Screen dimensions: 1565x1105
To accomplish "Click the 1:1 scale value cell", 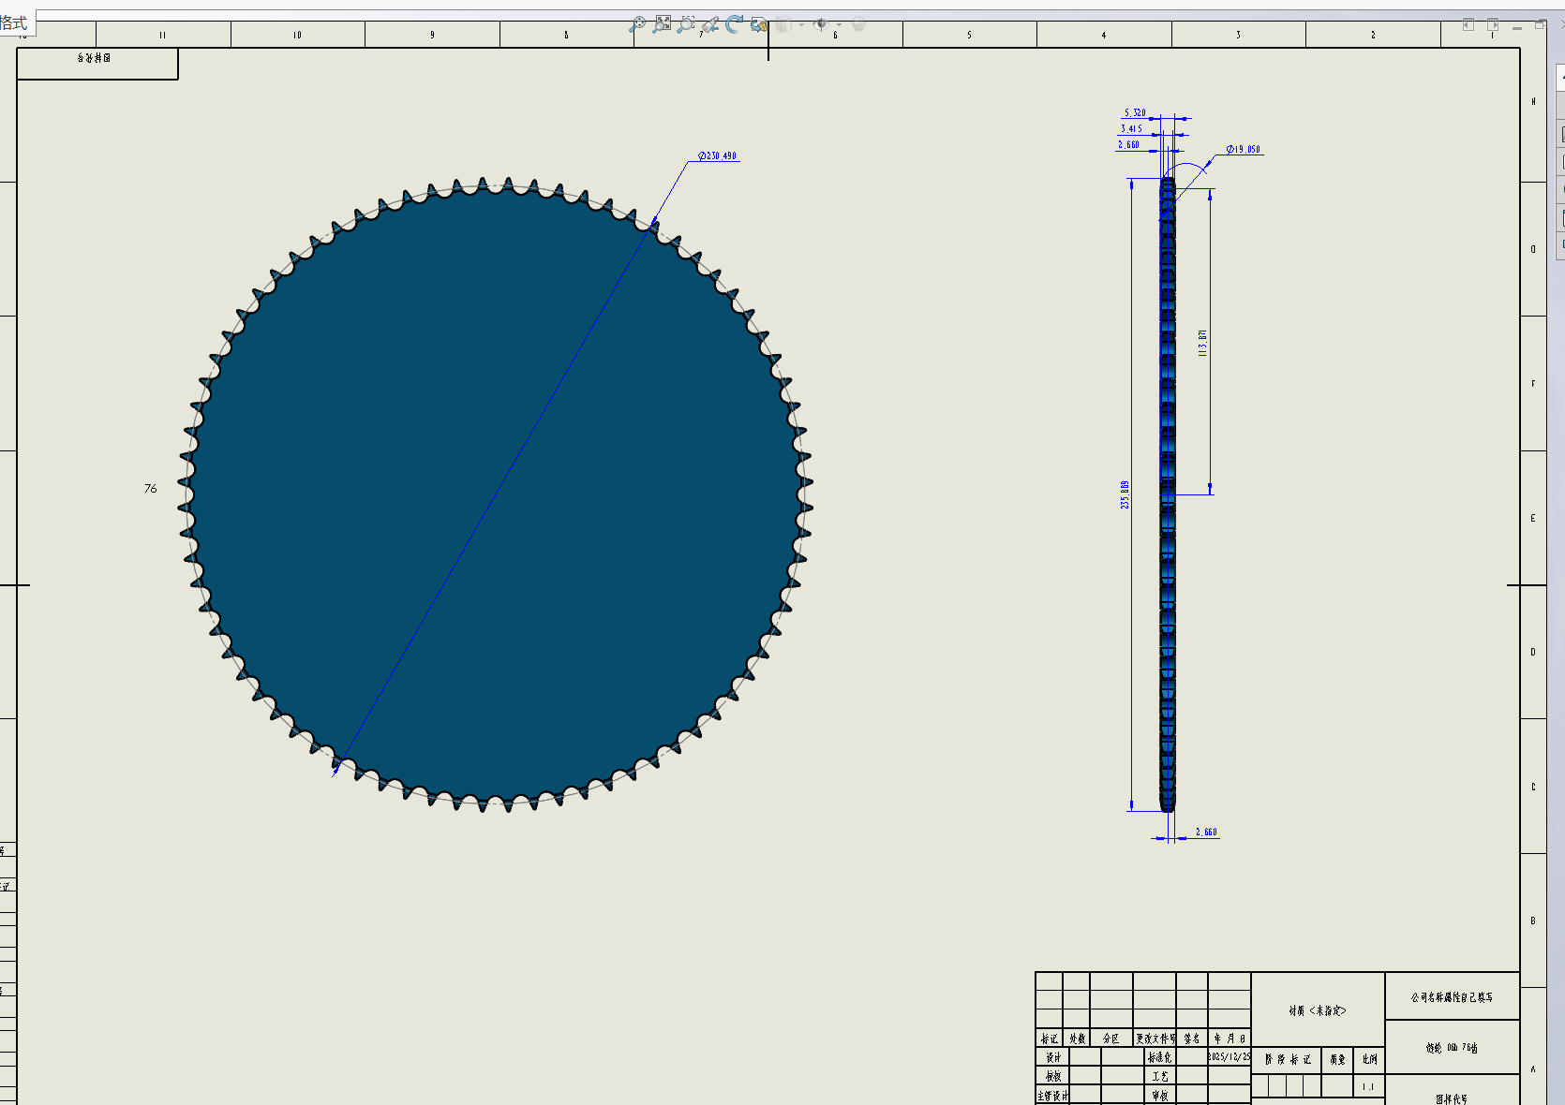I will 1369,1086.
